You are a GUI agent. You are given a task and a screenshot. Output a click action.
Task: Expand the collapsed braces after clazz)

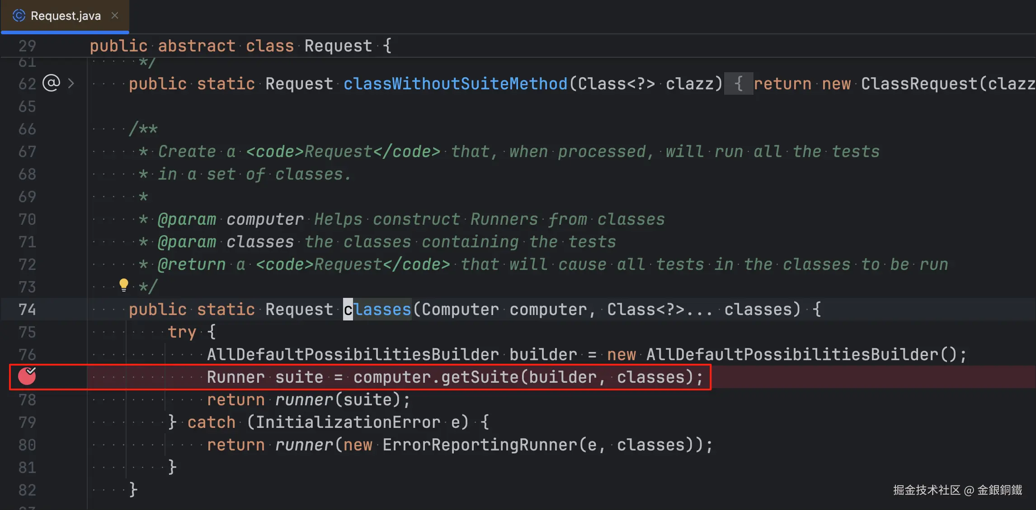(738, 84)
